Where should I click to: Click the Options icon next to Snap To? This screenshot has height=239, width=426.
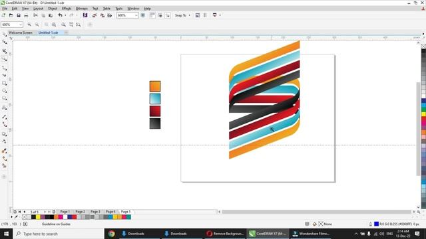pos(198,15)
